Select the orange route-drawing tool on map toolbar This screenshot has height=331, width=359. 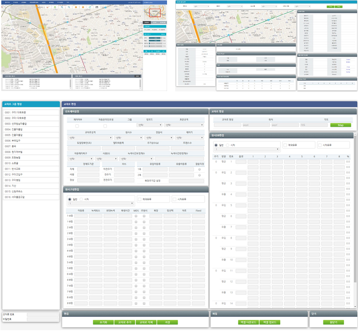pos(48,7)
